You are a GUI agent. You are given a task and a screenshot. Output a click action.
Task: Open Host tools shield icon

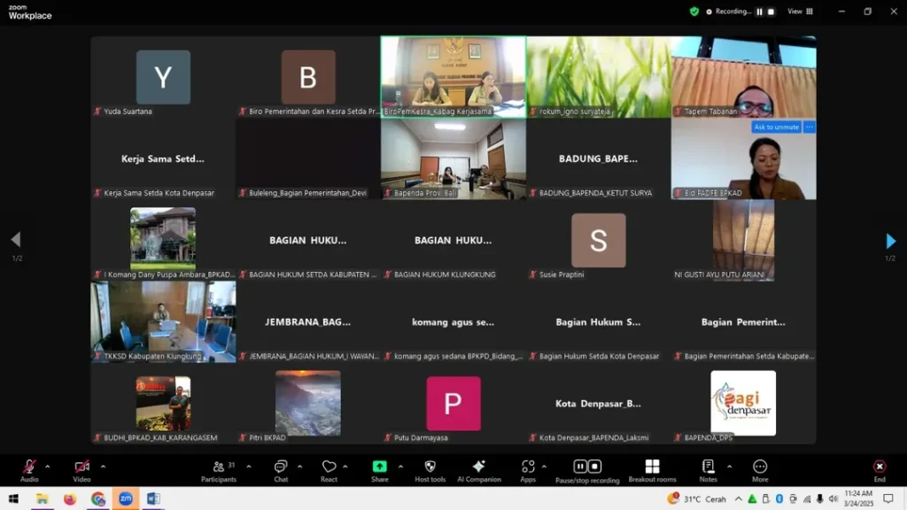click(430, 470)
